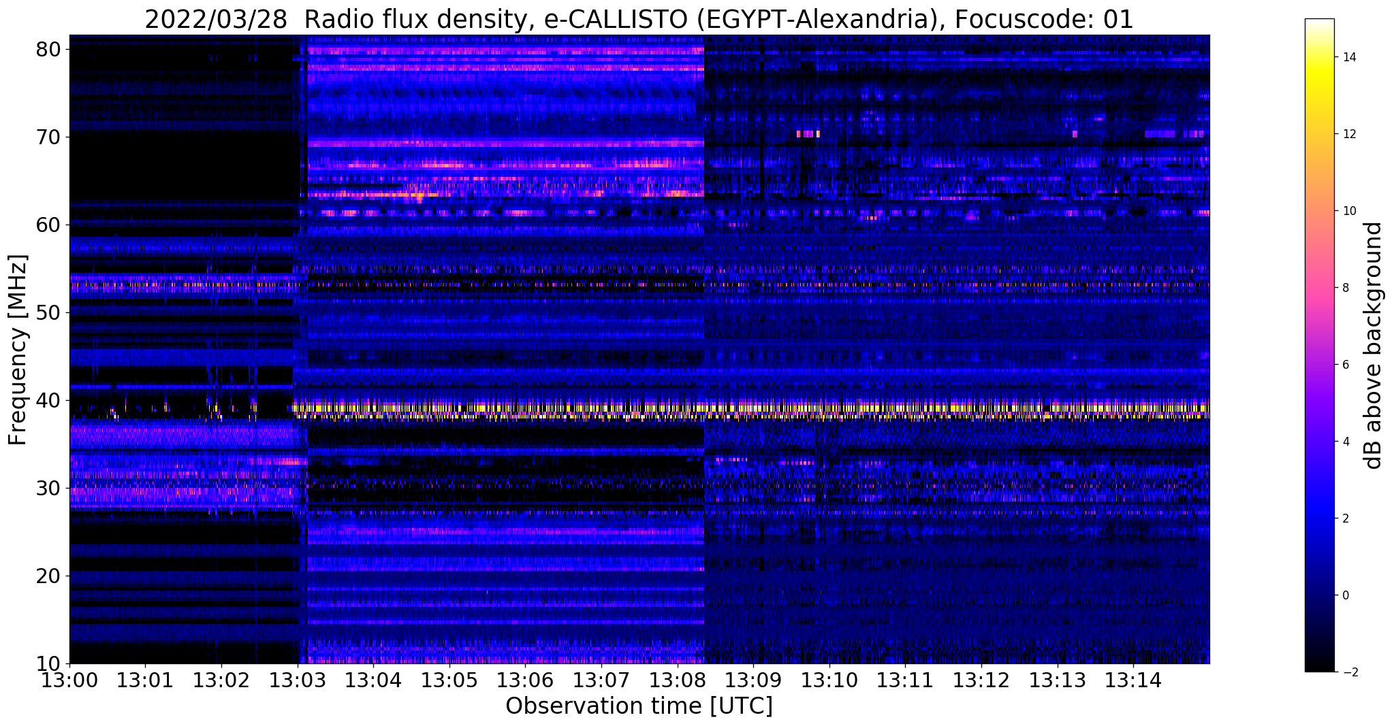The image size is (1394, 726).
Task: Click the 'dB above background' colorbar label
Action: click(1374, 346)
